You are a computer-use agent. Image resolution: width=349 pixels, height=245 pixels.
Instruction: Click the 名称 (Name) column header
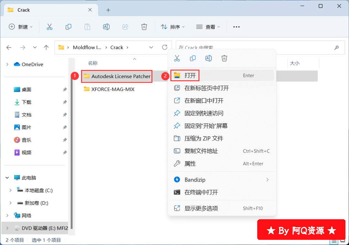pyautogui.click(x=93, y=63)
